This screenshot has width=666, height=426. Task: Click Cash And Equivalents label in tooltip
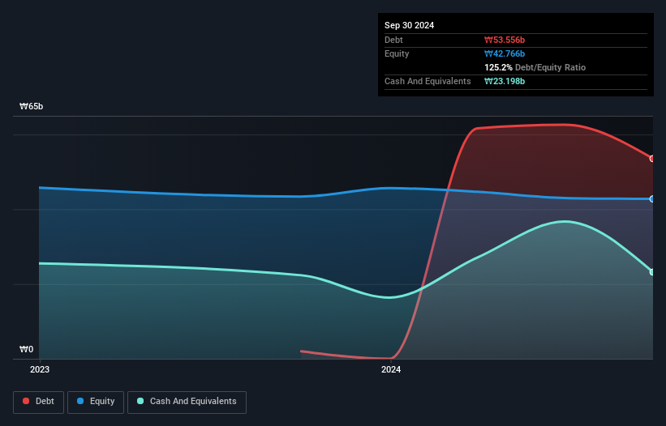pos(428,81)
